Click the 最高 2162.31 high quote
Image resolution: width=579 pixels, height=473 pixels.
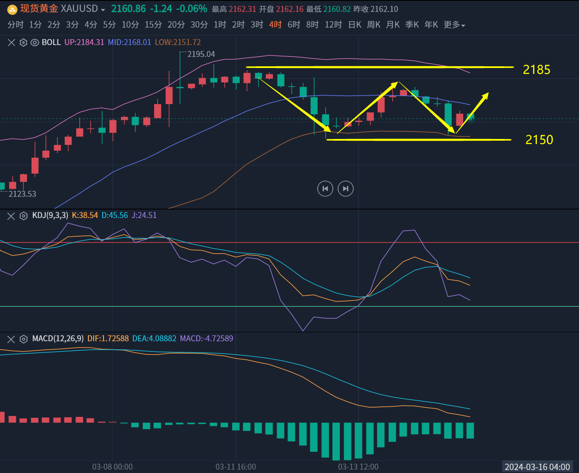click(234, 9)
